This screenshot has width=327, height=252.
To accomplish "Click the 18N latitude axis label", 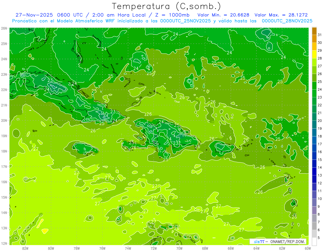I will pyautogui.click(x=4, y=151).
